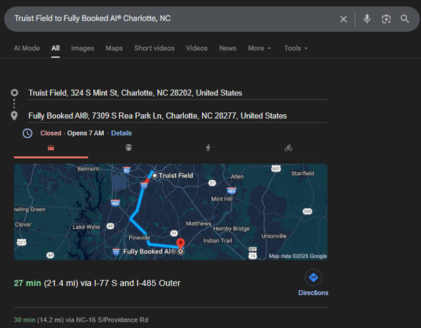This screenshot has width=421, height=328.
Task: Select the All results tab
Action: (55, 48)
